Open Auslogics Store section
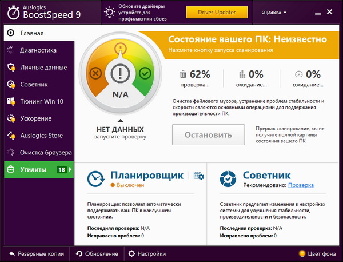The image size is (343, 262). [39, 136]
